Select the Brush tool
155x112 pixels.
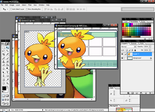[7, 58]
